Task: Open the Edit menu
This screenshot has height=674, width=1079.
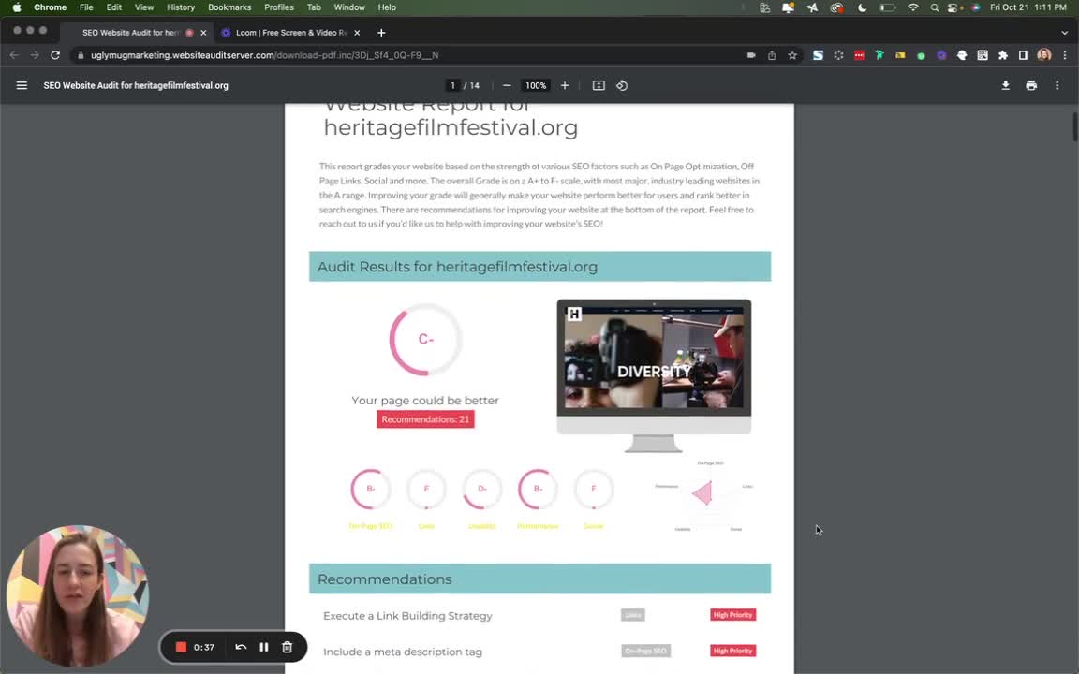Action: click(x=113, y=7)
